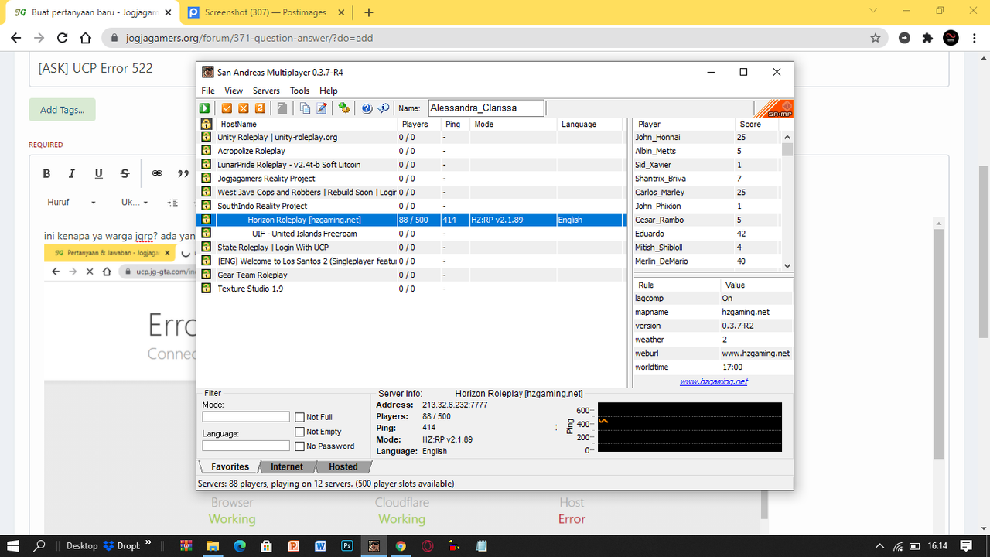The width and height of the screenshot is (990, 557).
Task: Sort servers by the Ping column header
Action: click(456, 124)
